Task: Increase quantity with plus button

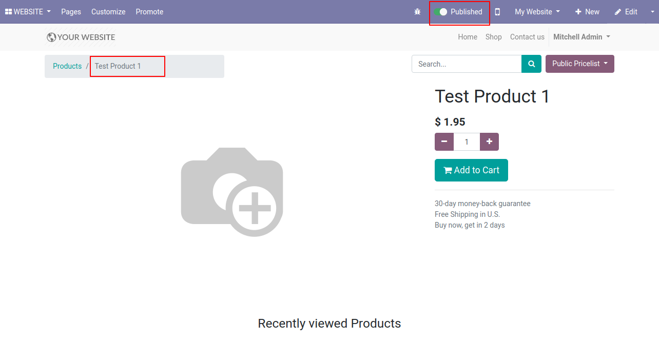Action: 489,142
